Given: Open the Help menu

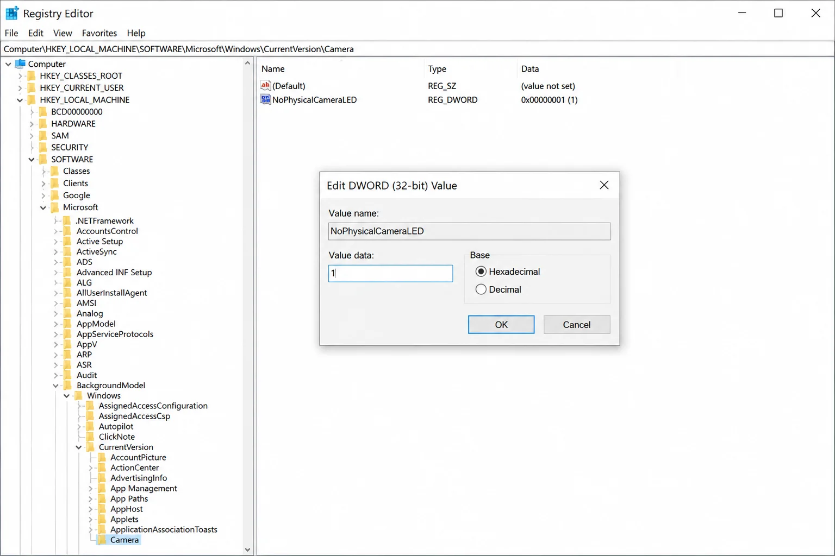Looking at the screenshot, I should 136,33.
